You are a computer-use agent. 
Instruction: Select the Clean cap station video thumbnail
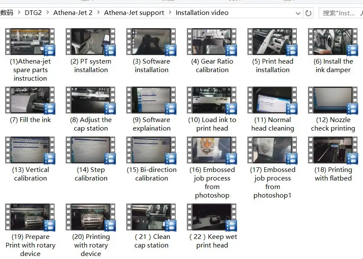(151, 217)
